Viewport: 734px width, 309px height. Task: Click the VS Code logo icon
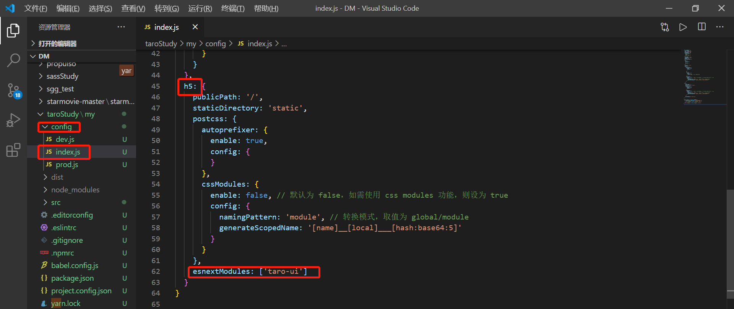pos(10,8)
